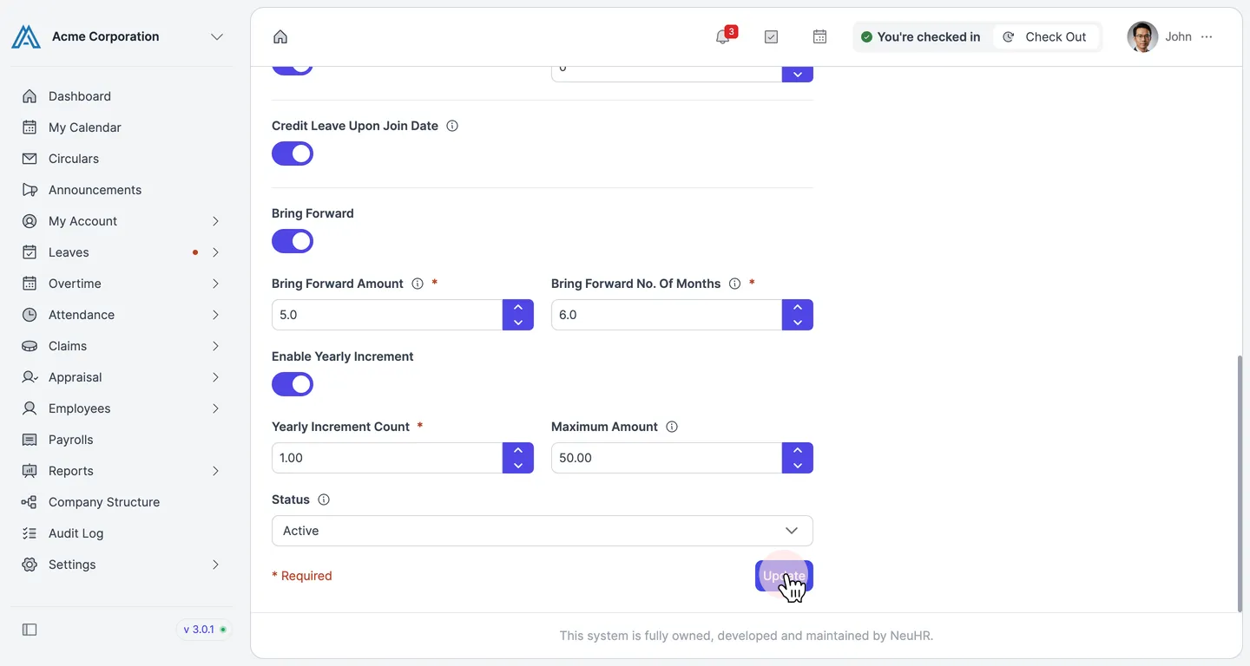Click the Yearly Increment Count field
Screen dimensions: 1250x666
pyautogui.click(x=387, y=458)
